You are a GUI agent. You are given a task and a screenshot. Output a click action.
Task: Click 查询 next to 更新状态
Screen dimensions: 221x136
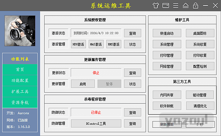(133, 73)
